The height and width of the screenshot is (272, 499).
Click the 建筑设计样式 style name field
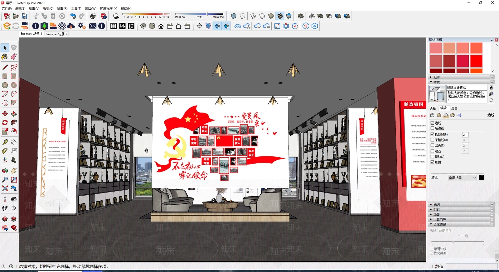click(x=467, y=88)
